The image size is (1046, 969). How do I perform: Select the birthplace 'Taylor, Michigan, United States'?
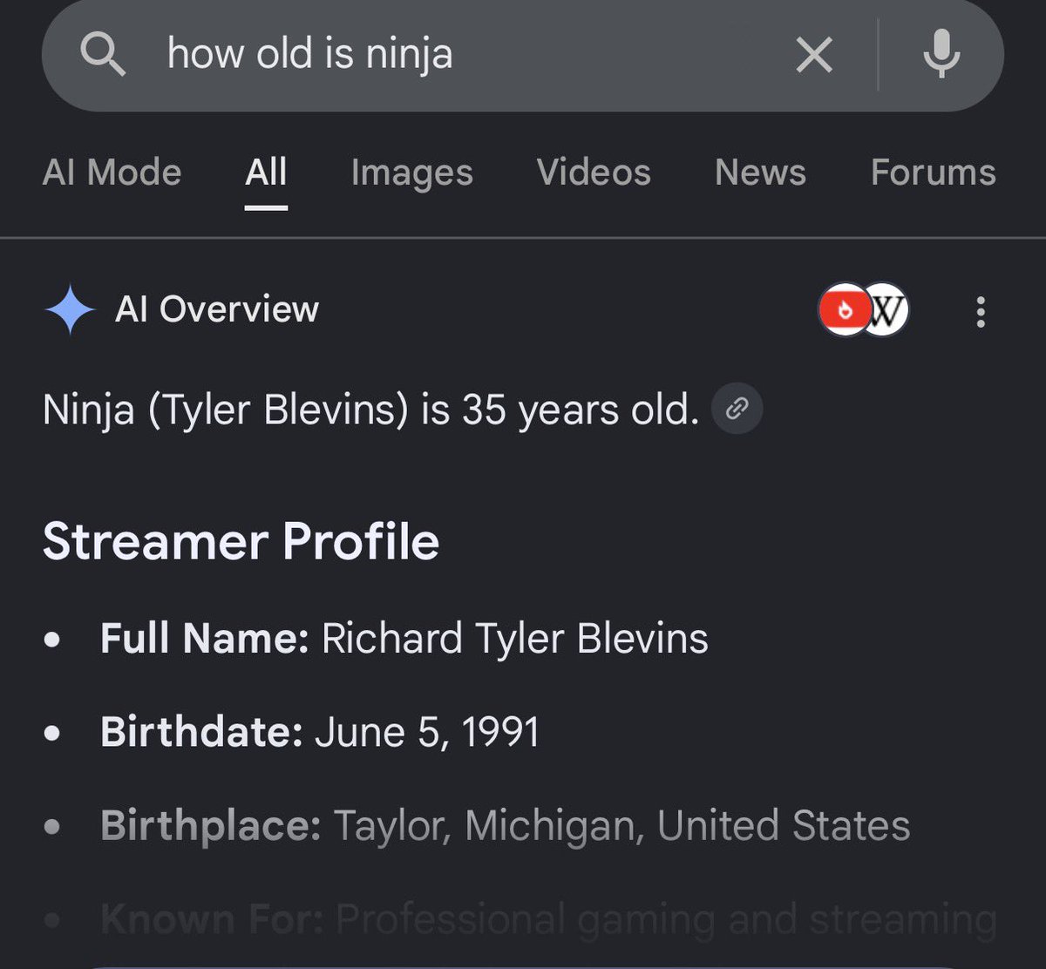[621, 826]
